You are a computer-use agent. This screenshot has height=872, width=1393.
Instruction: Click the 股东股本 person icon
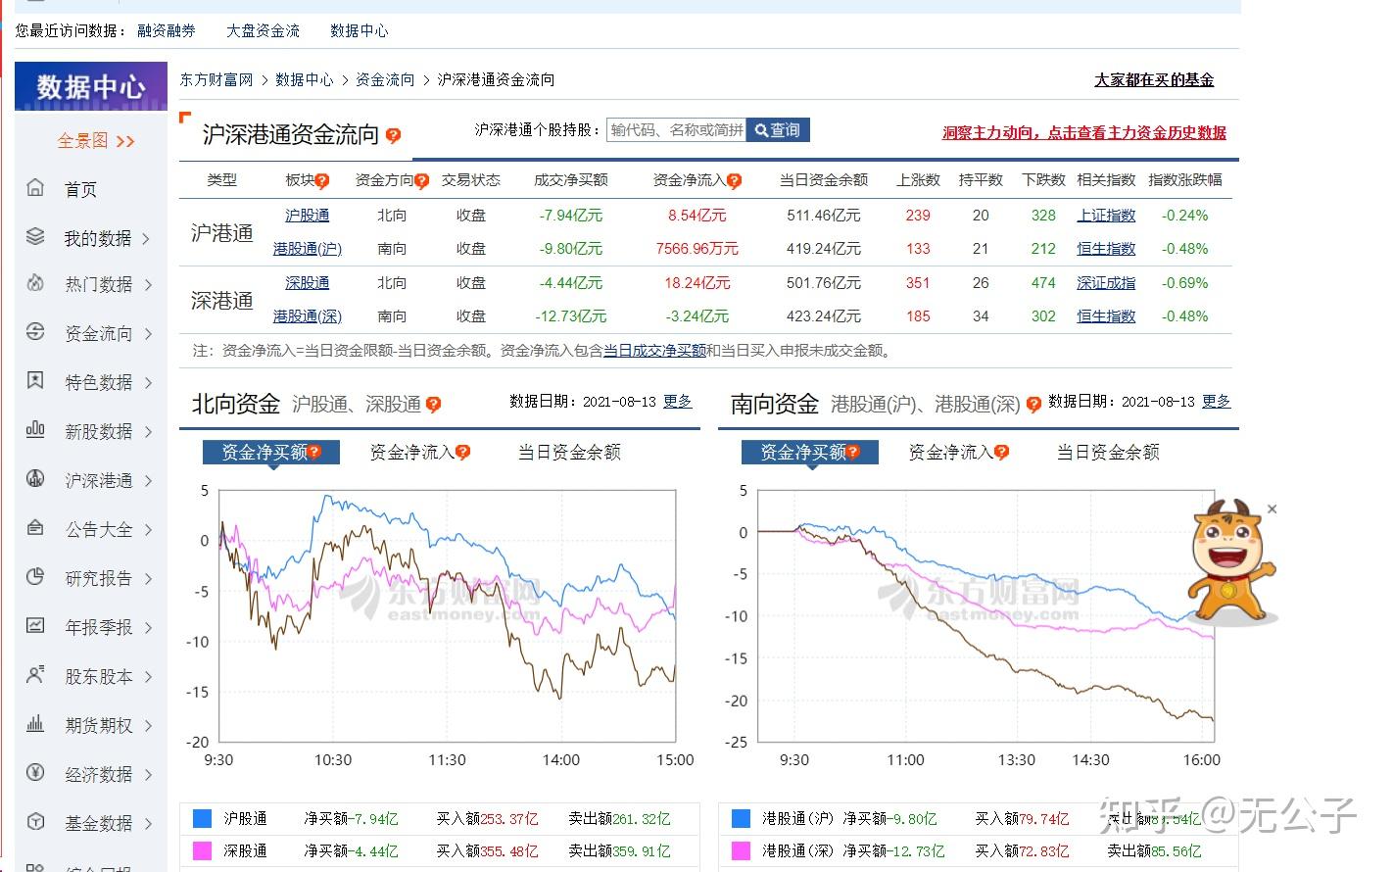tap(35, 674)
